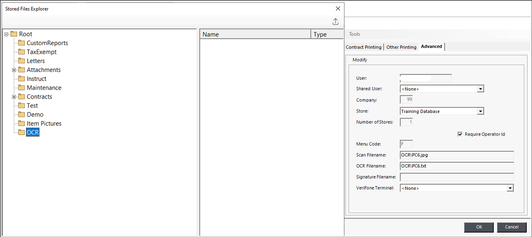Switch to the Other Printing tab
The height and width of the screenshot is (237, 532).
(401, 47)
